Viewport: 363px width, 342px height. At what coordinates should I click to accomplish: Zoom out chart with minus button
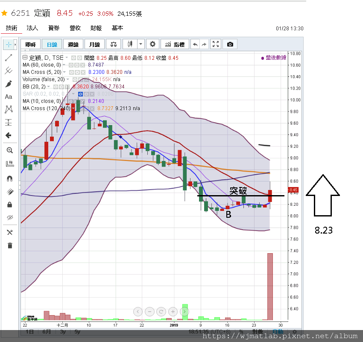tap(149, 312)
